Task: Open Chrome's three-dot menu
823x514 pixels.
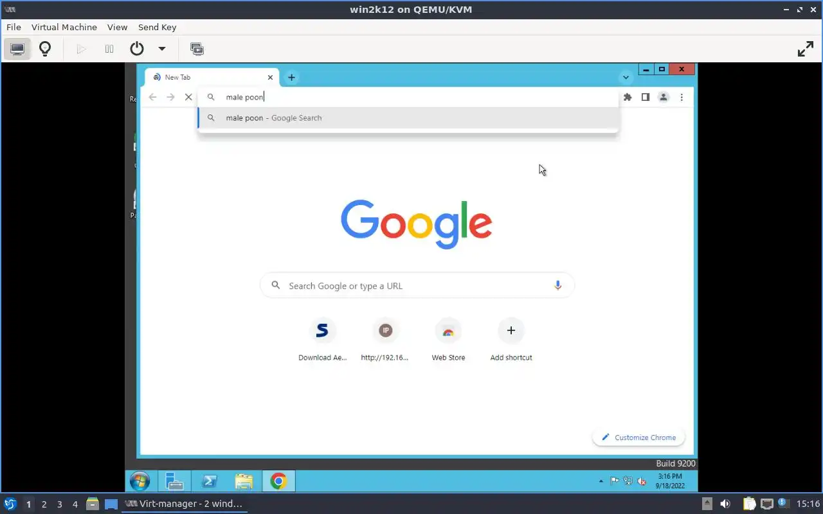Action: pos(682,97)
